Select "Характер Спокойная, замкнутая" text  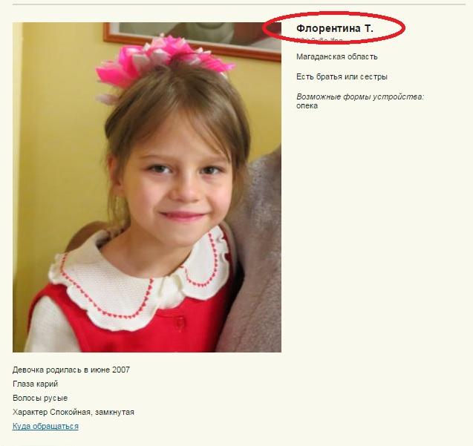click(x=74, y=412)
